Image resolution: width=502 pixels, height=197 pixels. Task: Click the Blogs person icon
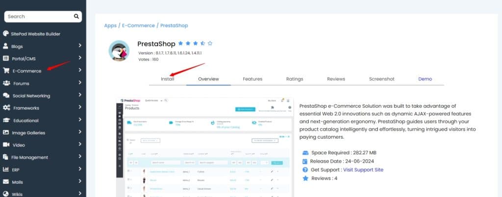click(x=5, y=46)
